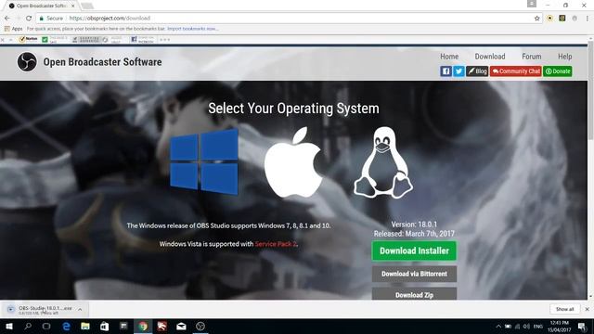This screenshot has width=594, height=334.
Task: Click the Norton extension icon in Chrome toolbar
Action: coord(549,19)
